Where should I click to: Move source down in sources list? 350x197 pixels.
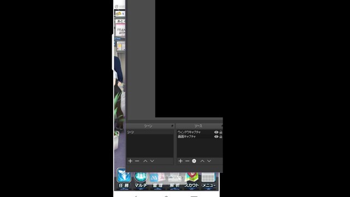(x=209, y=161)
